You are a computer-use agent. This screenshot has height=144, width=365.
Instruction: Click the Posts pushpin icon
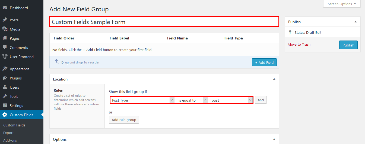(5, 20)
